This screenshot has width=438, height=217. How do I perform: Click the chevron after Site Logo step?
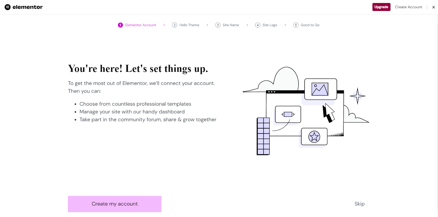285,25
